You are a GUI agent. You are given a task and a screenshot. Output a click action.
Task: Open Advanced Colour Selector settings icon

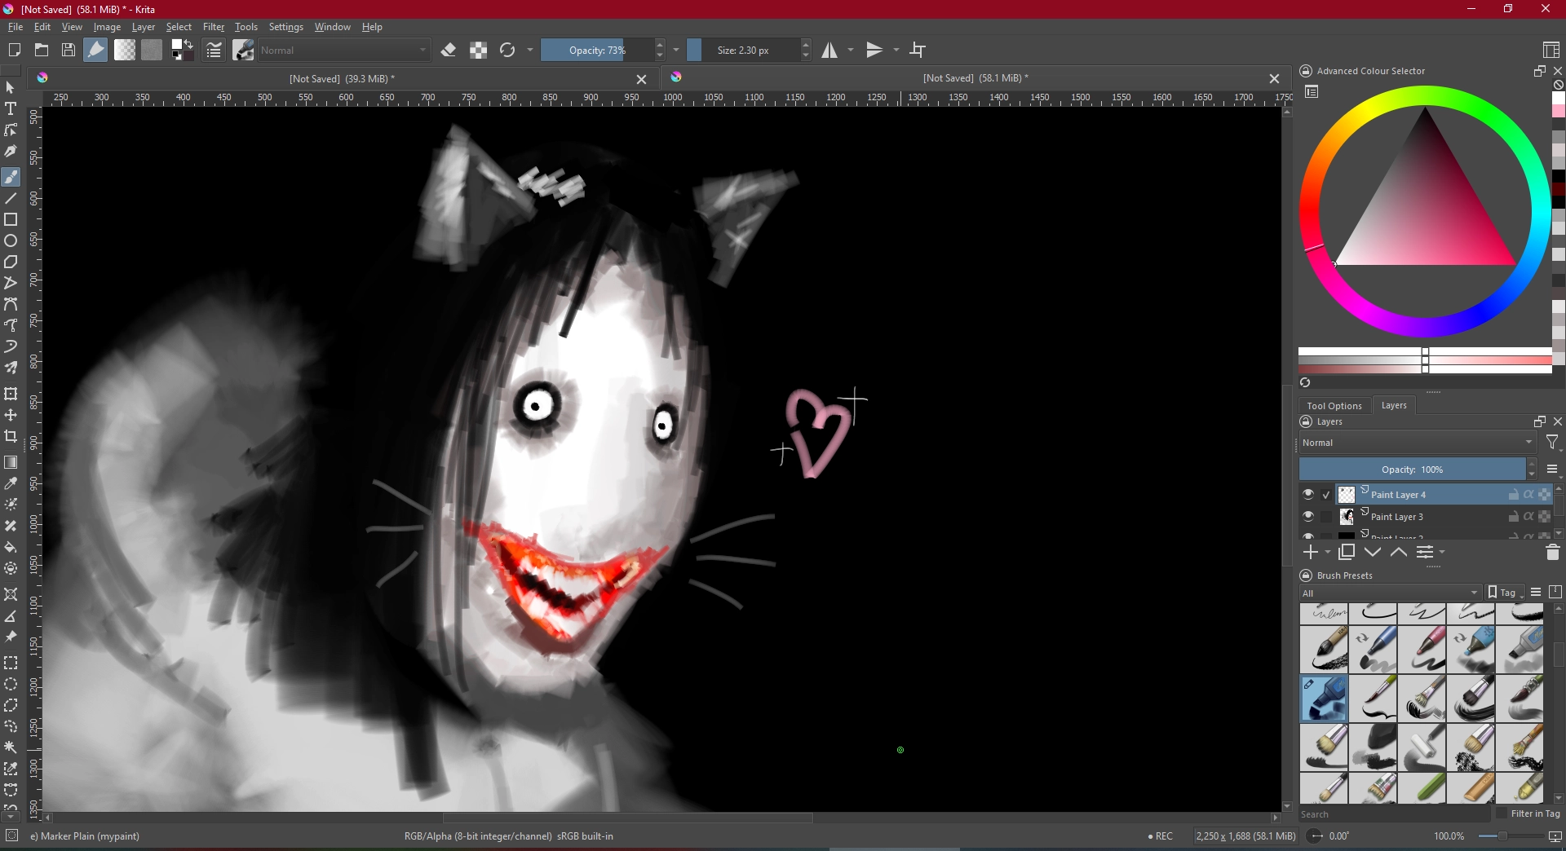(x=1312, y=92)
